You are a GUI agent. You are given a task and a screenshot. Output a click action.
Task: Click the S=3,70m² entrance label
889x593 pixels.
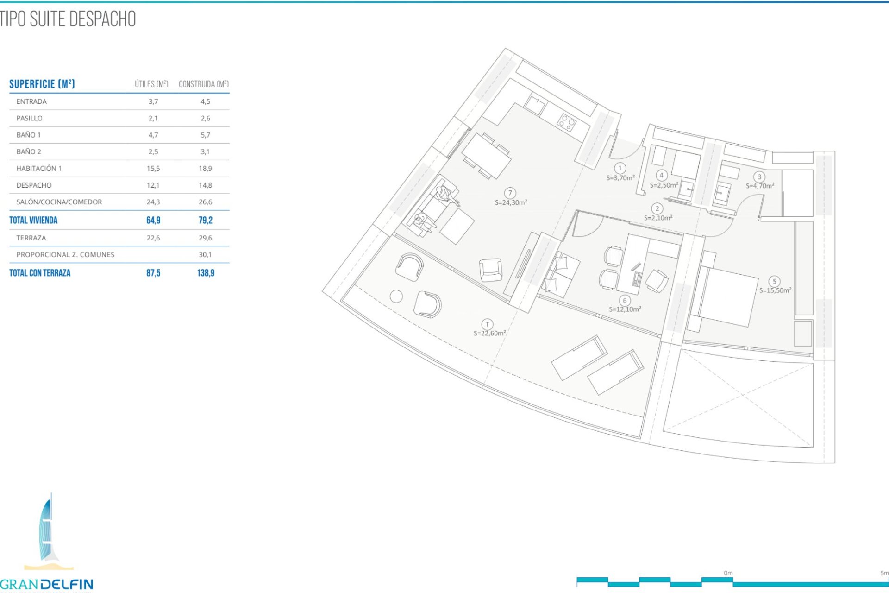pos(620,177)
